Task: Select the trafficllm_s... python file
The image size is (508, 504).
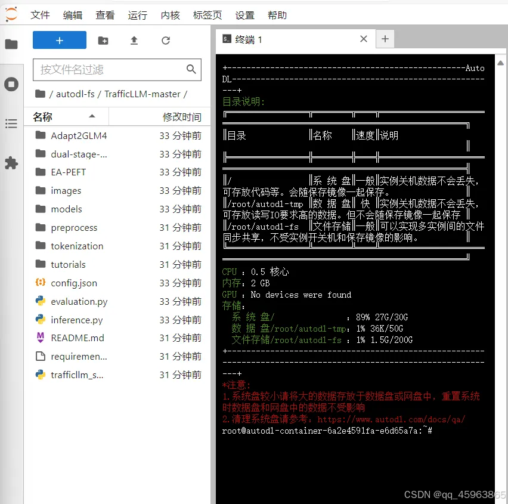Action: (x=118, y=375)
